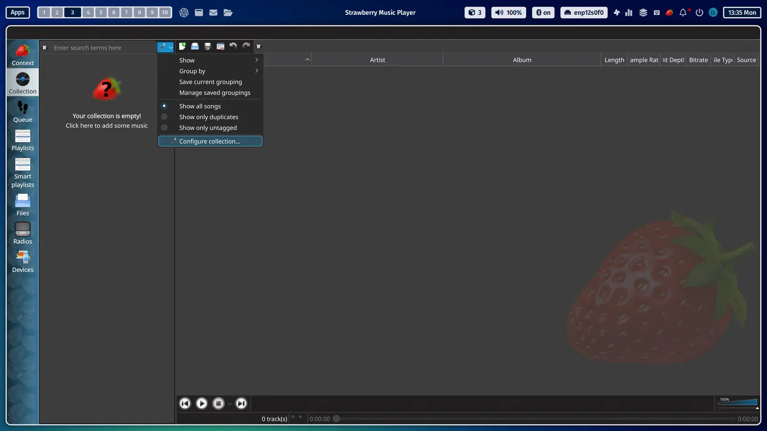Click the fan icon in system tray
Screen dimensions: 767x431
616,12
